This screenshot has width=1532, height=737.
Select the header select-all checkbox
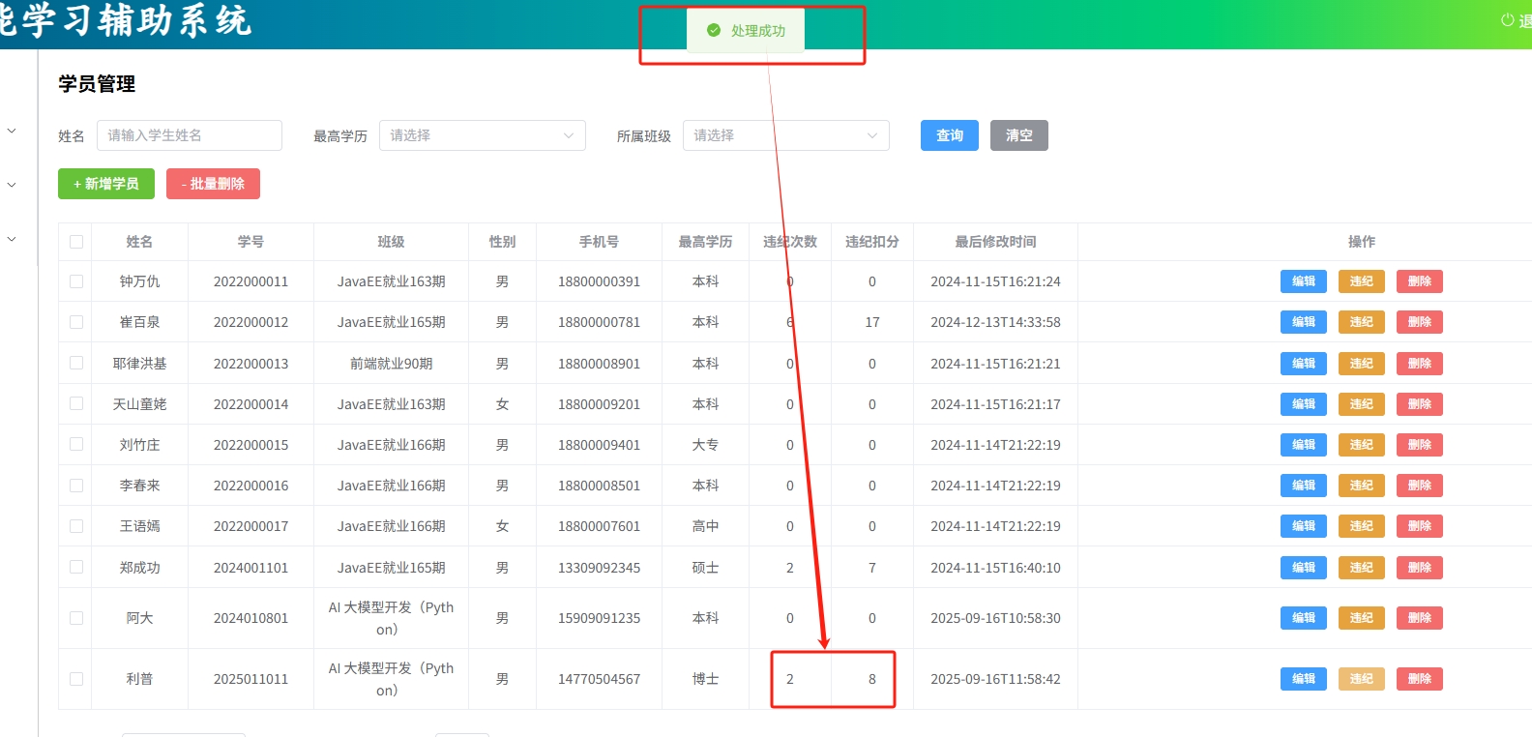(76, 242)
